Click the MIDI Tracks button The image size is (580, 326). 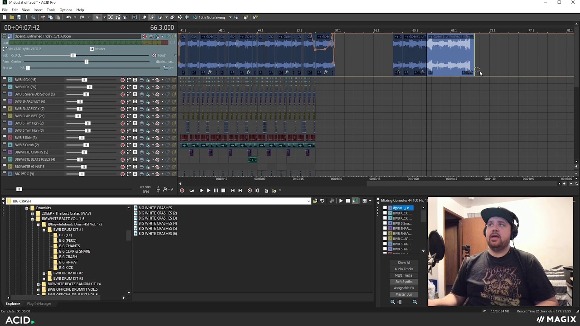(x=404, y=275)
